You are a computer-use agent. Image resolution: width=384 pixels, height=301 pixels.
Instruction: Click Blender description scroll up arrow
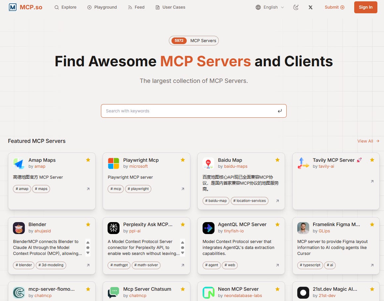point(88,242)
